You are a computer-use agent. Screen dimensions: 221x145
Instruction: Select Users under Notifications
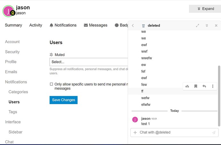coord(14,102)
